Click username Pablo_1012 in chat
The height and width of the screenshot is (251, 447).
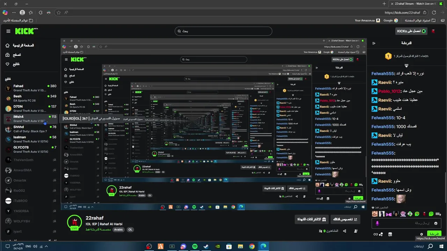[389, 91]
